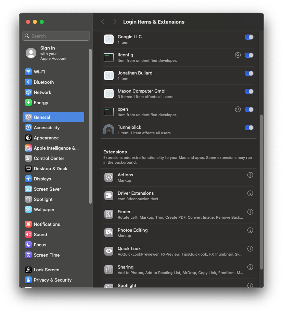Disable the Tunnelblick background item
Screen dimensions: 283x313
point(249,127)
